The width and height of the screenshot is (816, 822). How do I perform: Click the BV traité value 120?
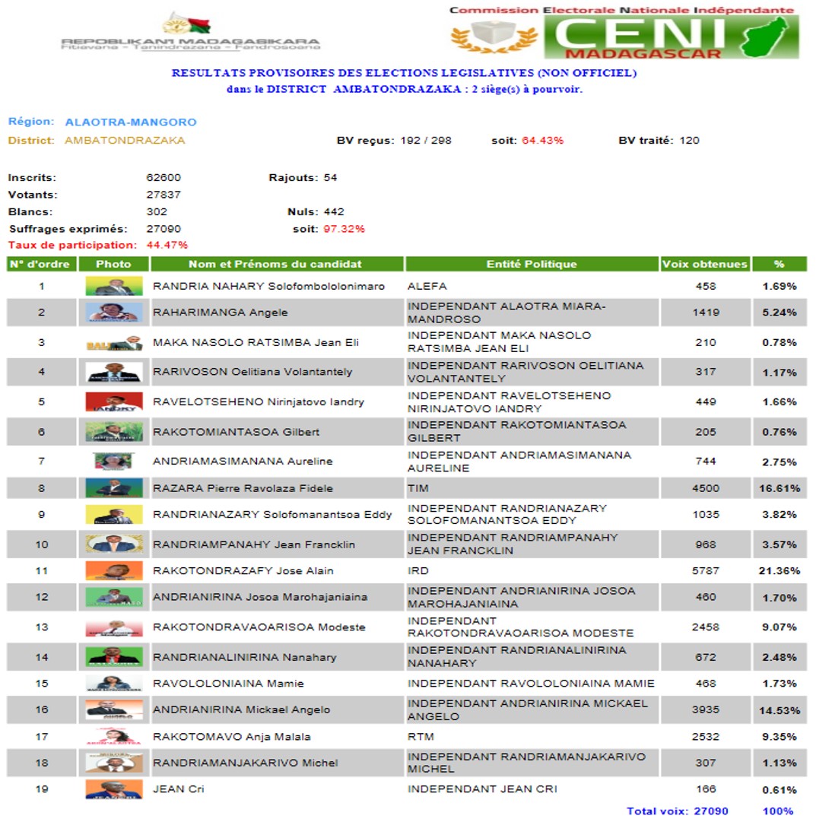[690, 140]
